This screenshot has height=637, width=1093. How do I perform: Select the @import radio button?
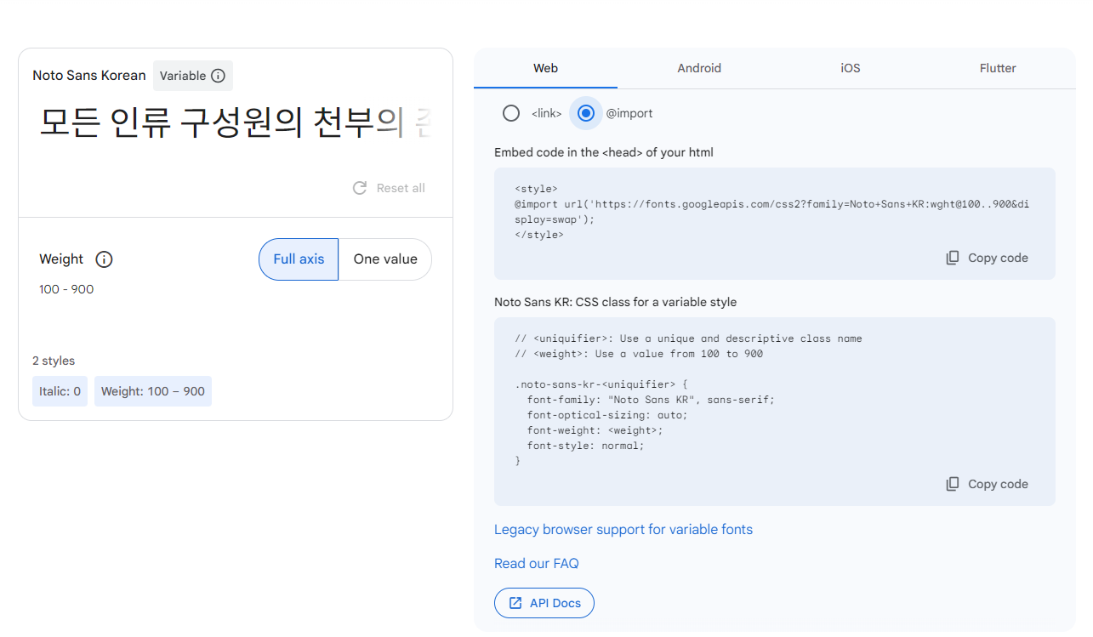click(586, 113)
